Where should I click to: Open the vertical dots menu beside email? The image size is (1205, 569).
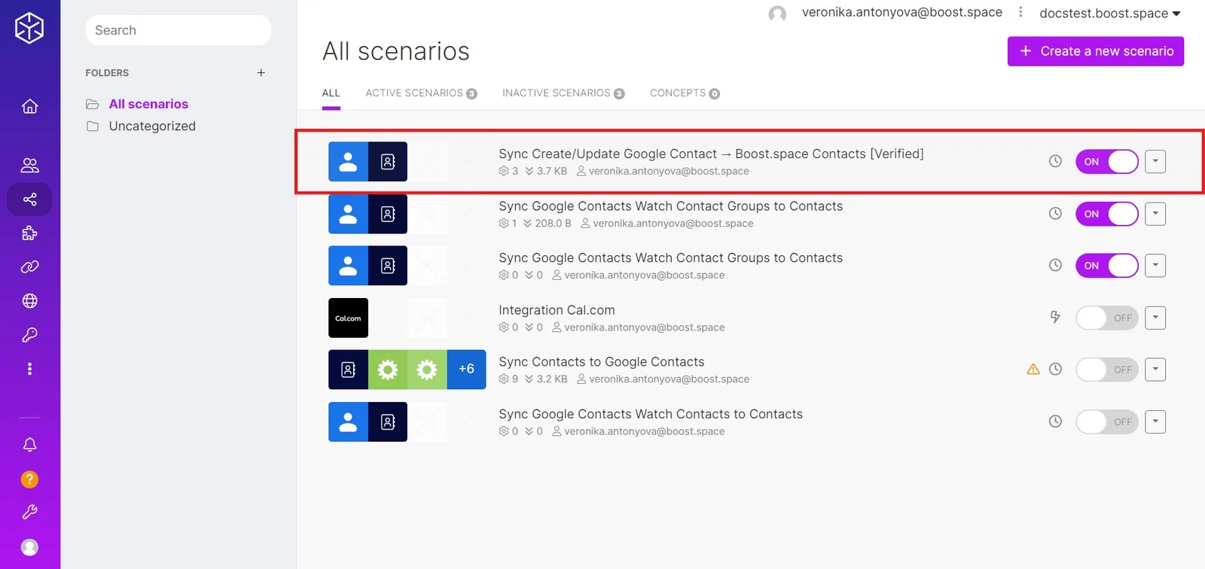point(1020,12)
